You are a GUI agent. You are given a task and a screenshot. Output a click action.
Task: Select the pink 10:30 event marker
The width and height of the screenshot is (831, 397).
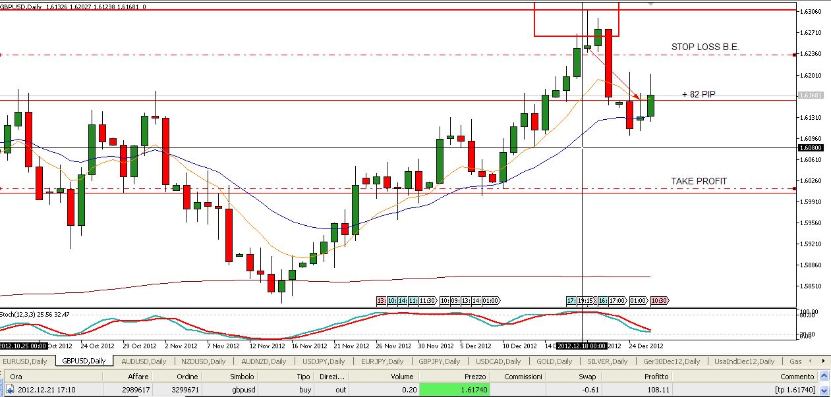(x=659, y=300)
